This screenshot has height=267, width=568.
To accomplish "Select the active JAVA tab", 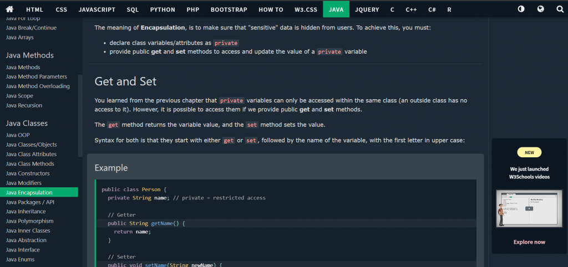I will tap(336, 10).
